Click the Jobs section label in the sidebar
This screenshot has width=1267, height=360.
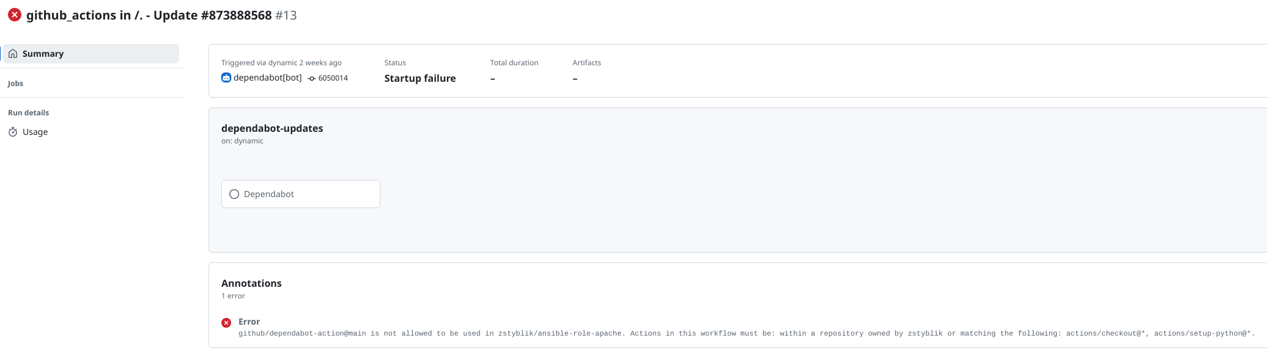[15, 84]
